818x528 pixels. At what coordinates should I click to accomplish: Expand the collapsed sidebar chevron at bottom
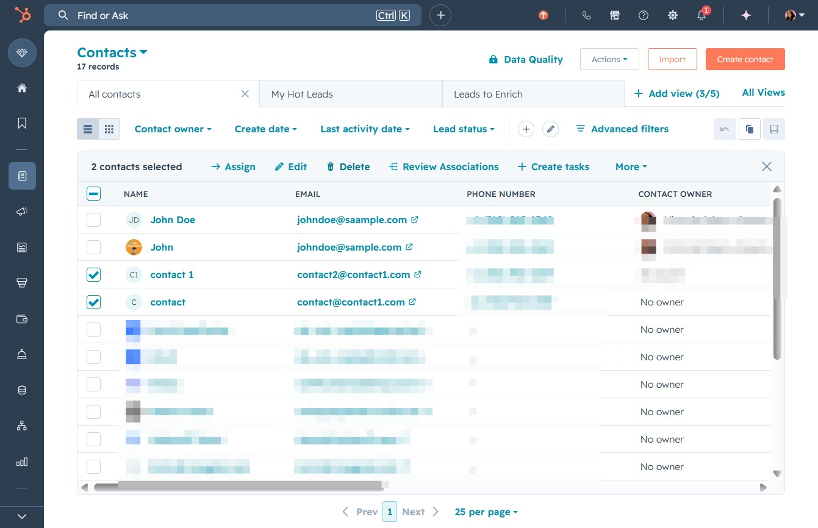coord(22,516)
